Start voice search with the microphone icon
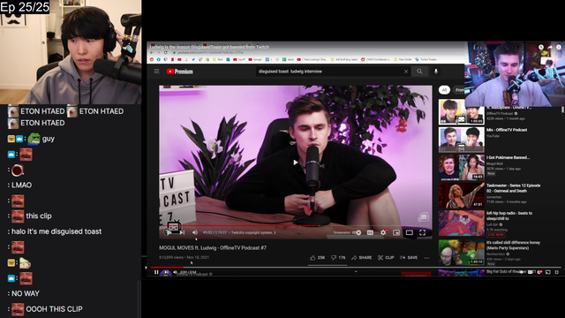Viewport: 565px width, 318px height. (x=436, y=72)
